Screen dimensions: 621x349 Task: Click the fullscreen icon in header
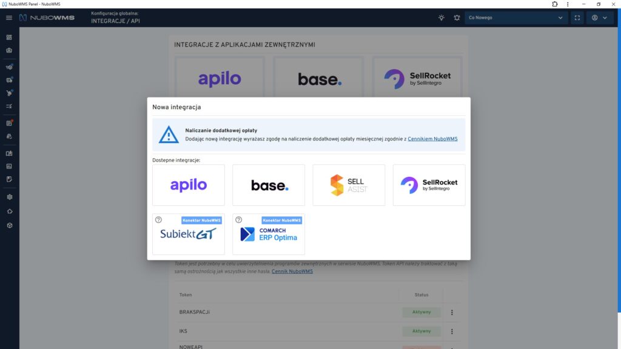point(577,18)
